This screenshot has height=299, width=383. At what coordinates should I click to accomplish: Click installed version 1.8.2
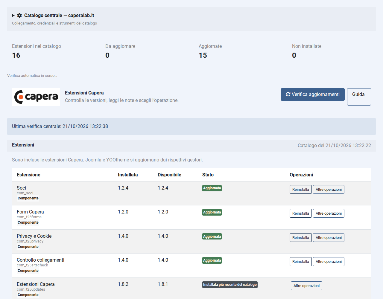[x=123, y=284]
